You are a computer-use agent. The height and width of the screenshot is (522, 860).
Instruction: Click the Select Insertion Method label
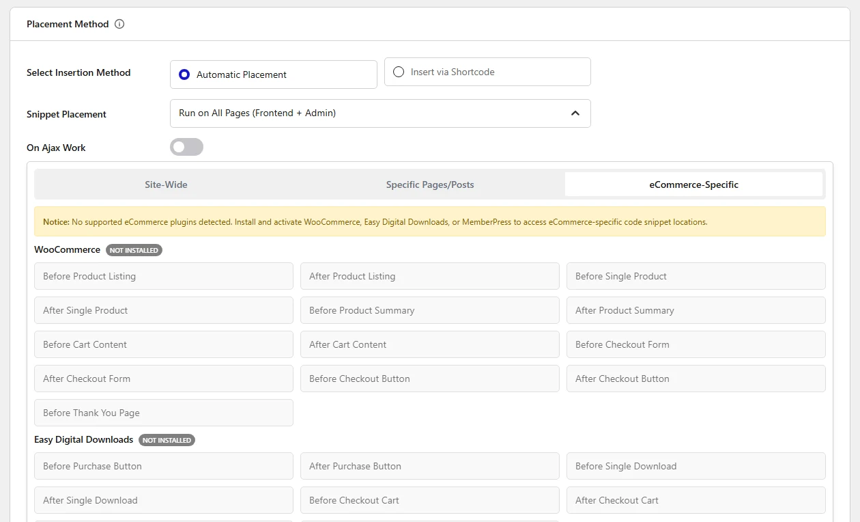point(78,72)
